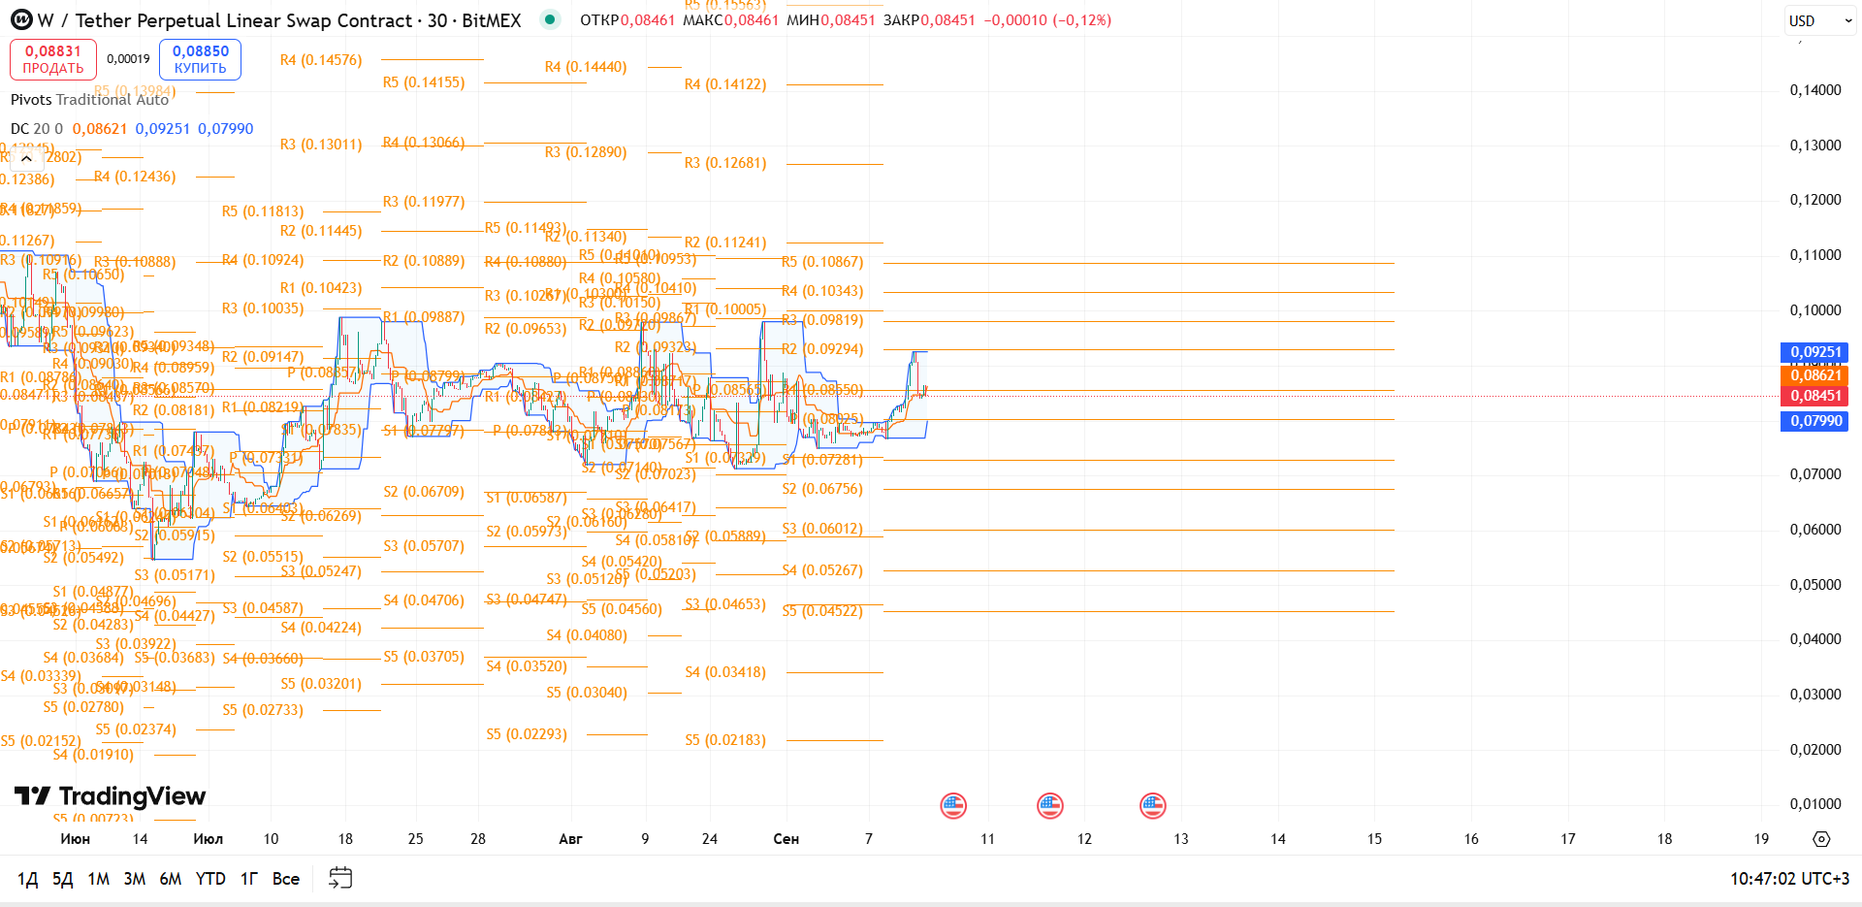1862x907 pixels.
Task: Click the DC value 0,08621 in legend
Action: pos(100,129)
